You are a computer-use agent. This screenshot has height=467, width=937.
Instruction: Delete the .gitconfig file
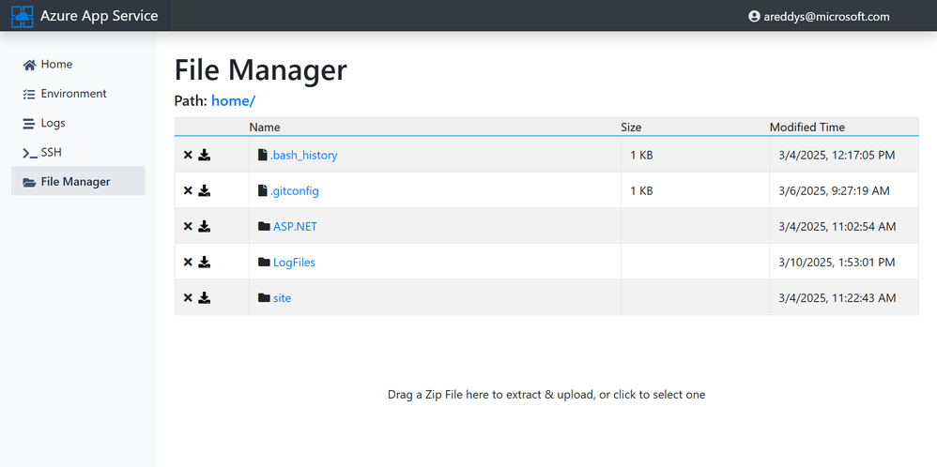click(x=188, y=191)
